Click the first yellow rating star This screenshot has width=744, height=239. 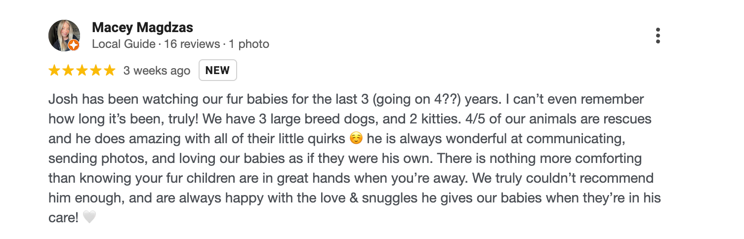55,71
